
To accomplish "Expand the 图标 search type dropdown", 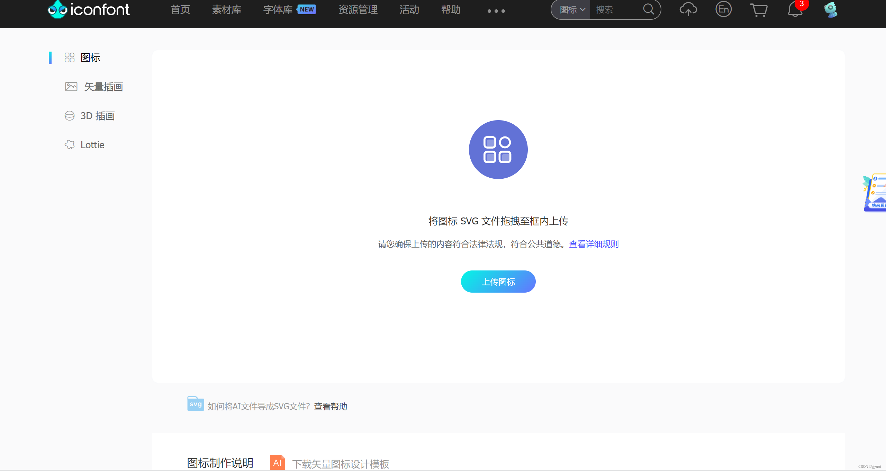I will pos(572,10).
